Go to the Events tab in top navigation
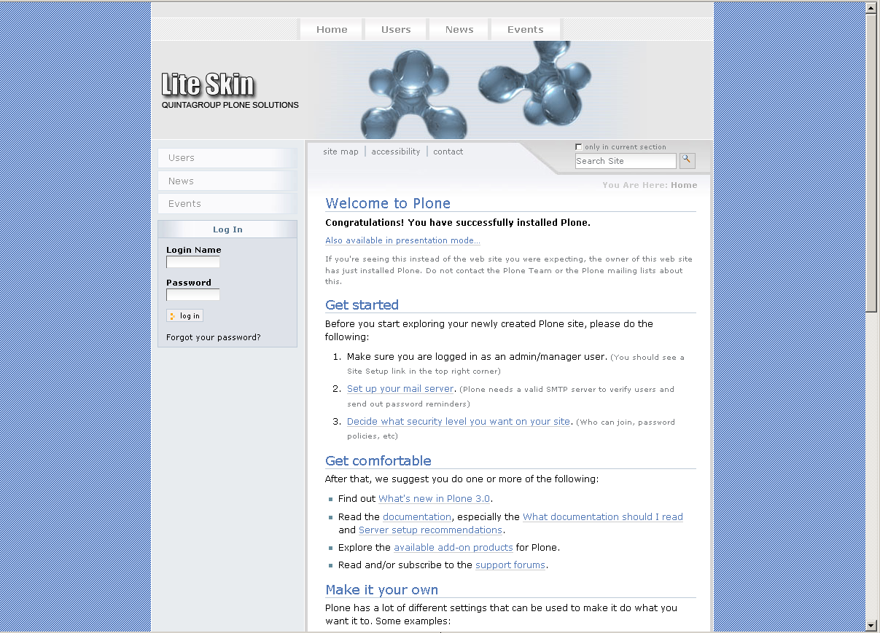This screenshot has height=633, width=880. 526,30
